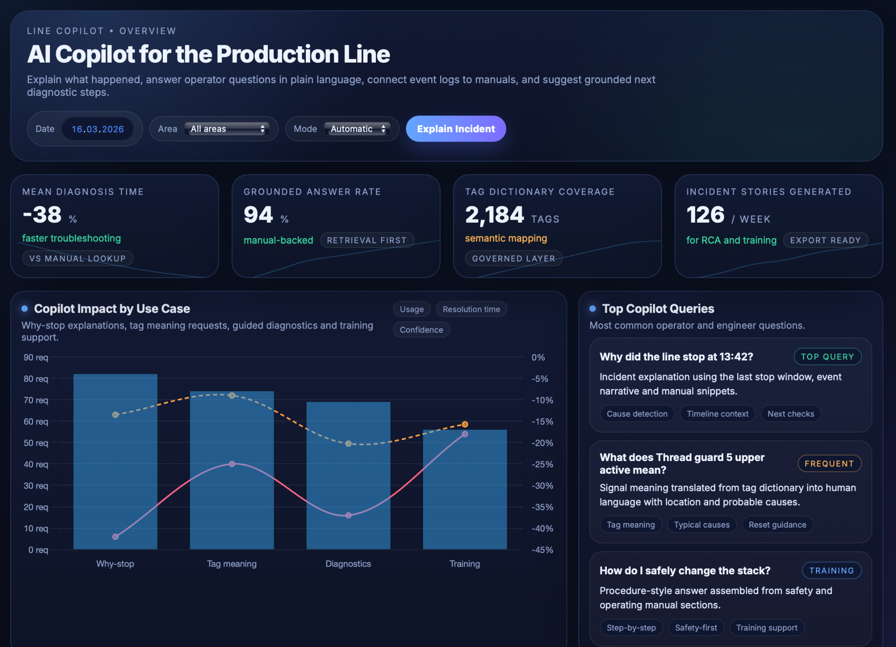
Task: Toggle the Confidence legend chip
Action: [421, 330]
